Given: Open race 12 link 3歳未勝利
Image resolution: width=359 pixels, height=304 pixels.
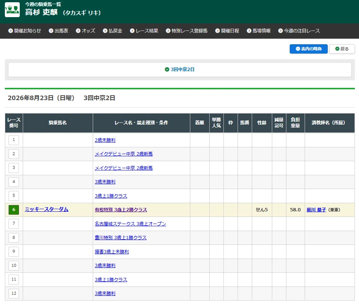Looking at the screenshot, I should click(x=105, y=294).
